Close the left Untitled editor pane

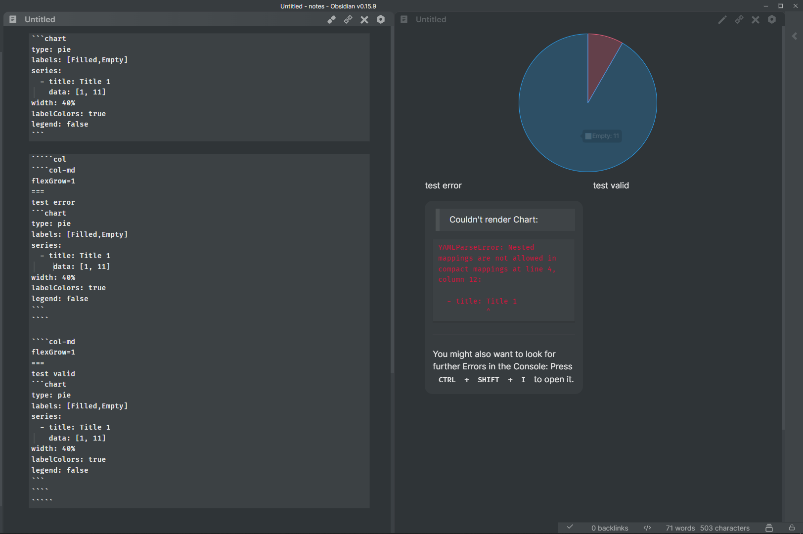(x=364, y=19)
